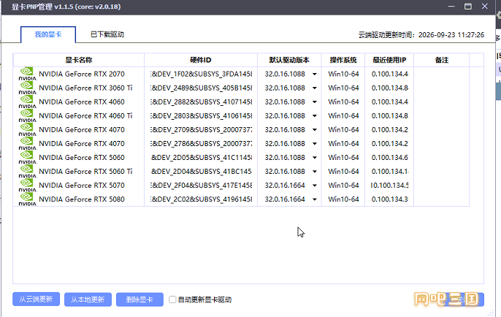Viewport: 501px width, 317px height.
Task: Click the 从云端更新 button
Action: coord(36,299)
